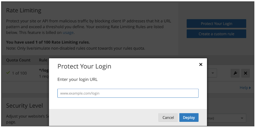Open the Security Level dropdown
The image size is (256, 128).
click(x=241, y=118)
